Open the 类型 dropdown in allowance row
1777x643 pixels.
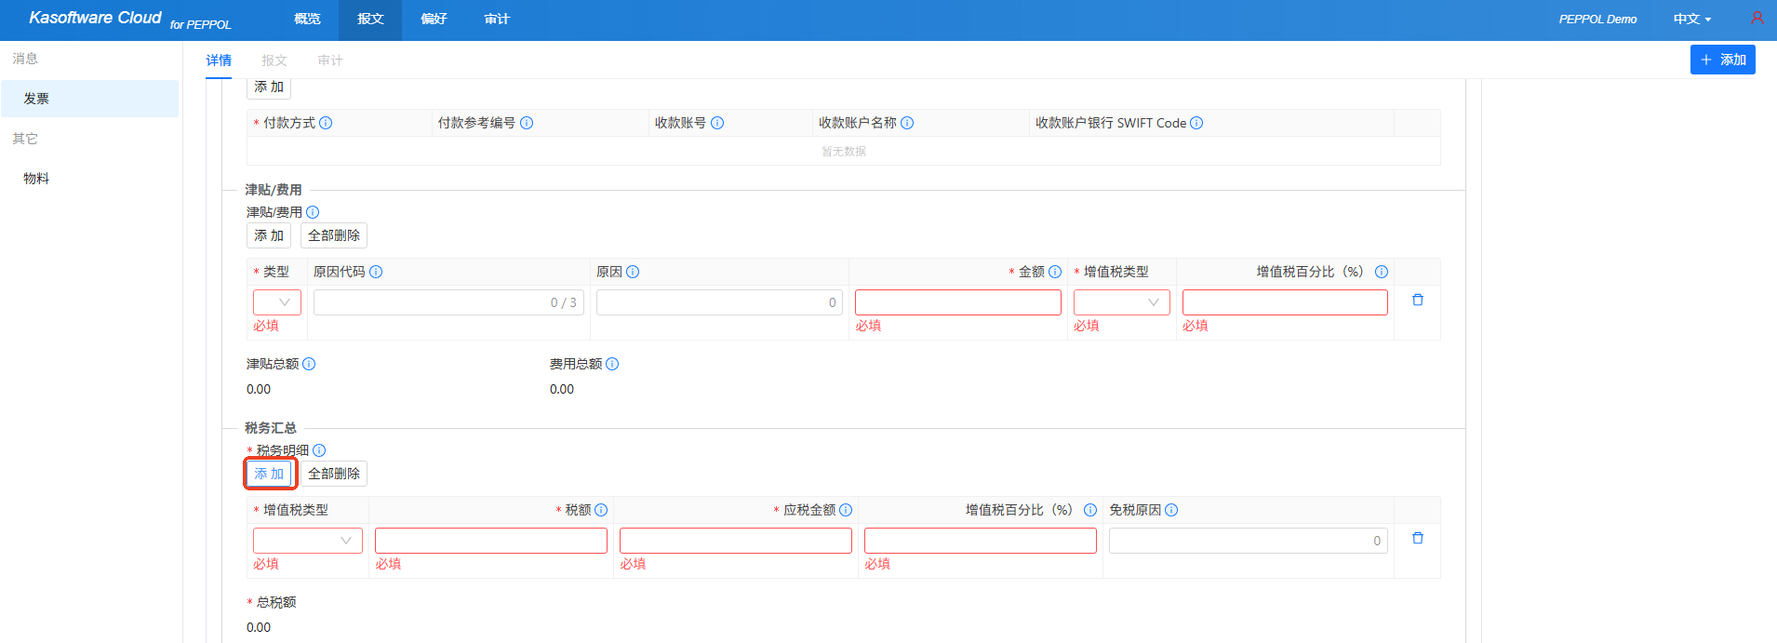point(277,302)
